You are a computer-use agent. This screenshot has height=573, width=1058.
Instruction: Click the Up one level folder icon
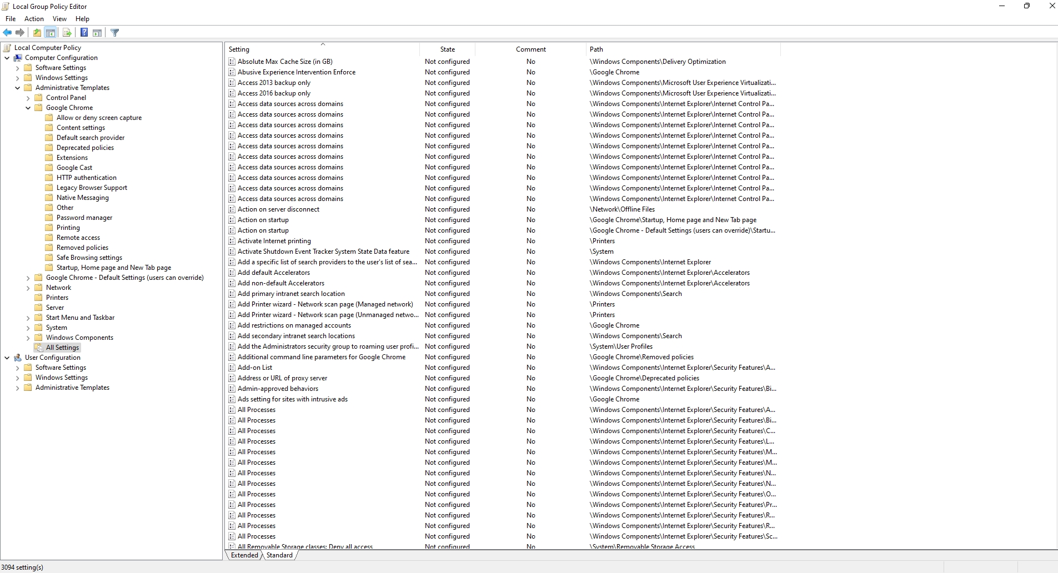37,33
